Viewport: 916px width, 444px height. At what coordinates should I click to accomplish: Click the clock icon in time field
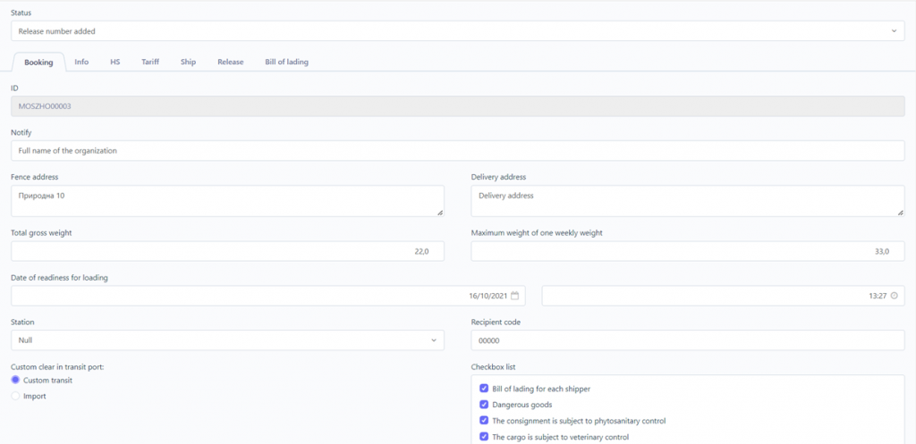tap(894, 296)
